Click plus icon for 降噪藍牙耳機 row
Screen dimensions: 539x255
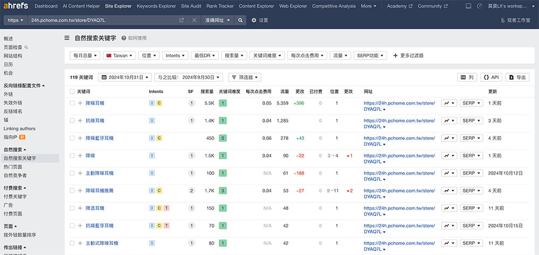(80, 138)
